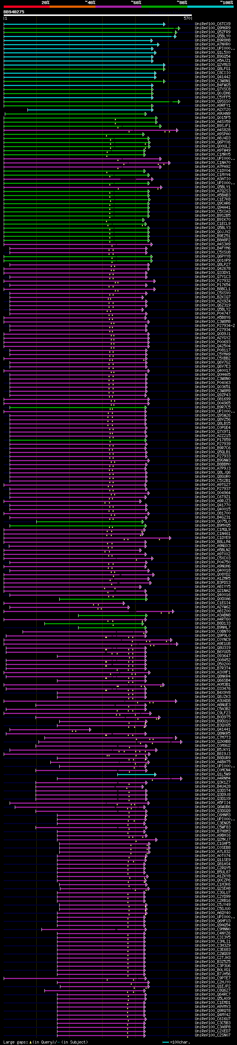This screenshot has height=1045, width=237.
Task: Select the query name BB940275
Action: (x=14, y=12)
